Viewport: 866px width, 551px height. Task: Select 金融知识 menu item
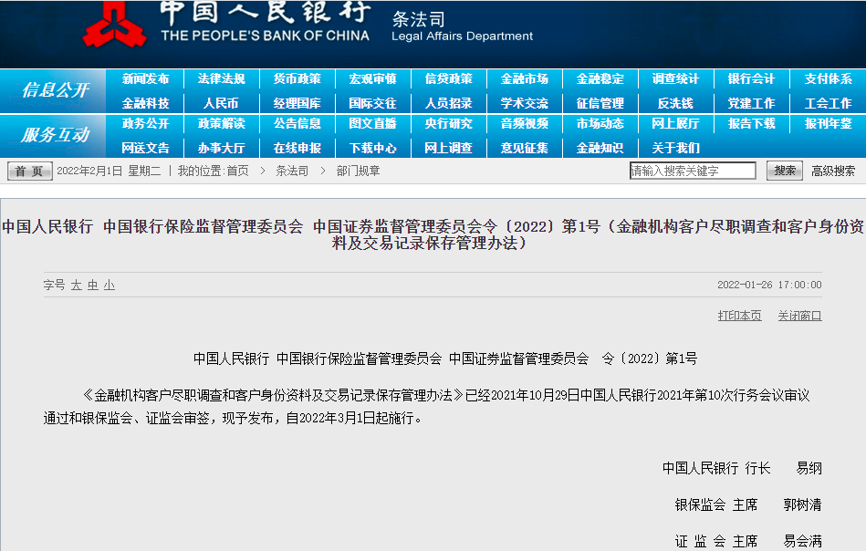[600, 148]
